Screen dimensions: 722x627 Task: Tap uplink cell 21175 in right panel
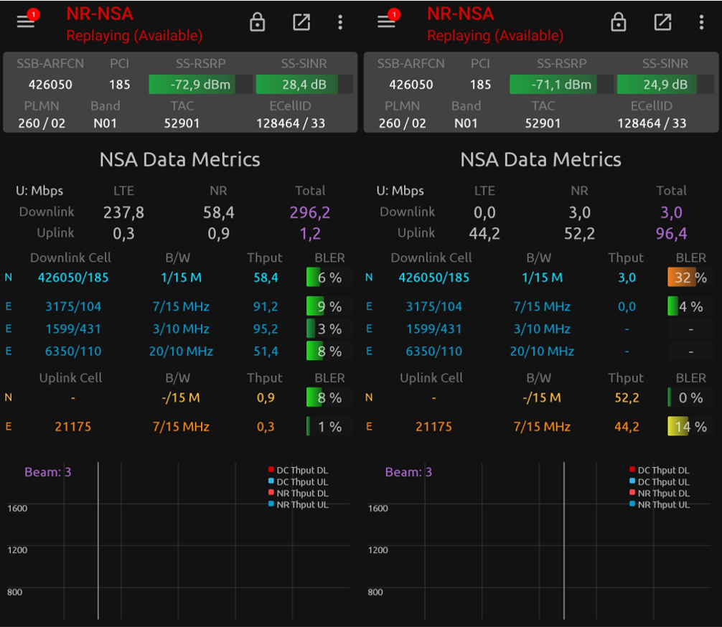pos(434,427)
